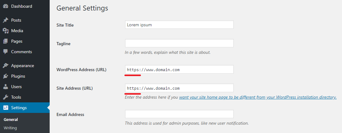Click the Email Address input field

tap(179, 114)
